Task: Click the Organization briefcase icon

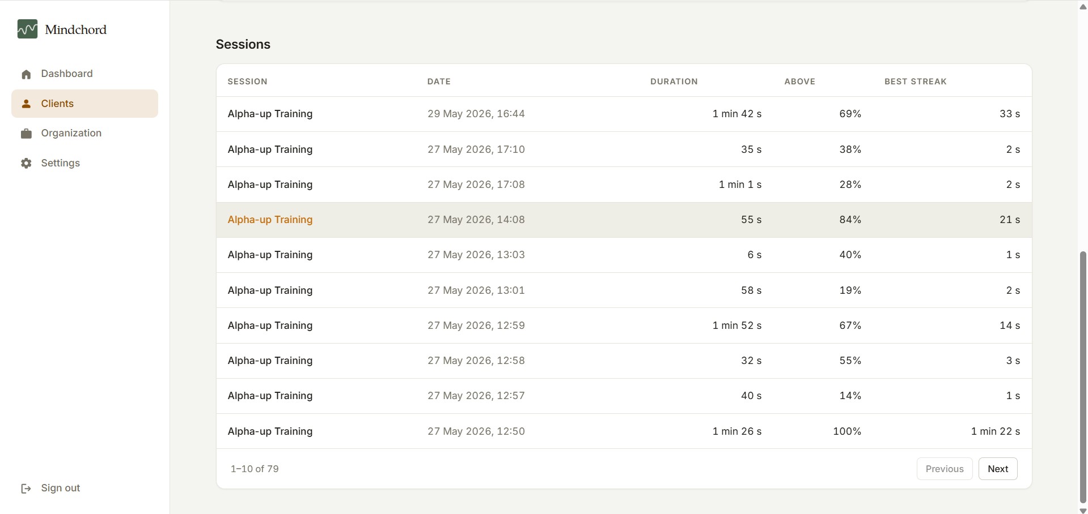Action: tap(26, 134)
